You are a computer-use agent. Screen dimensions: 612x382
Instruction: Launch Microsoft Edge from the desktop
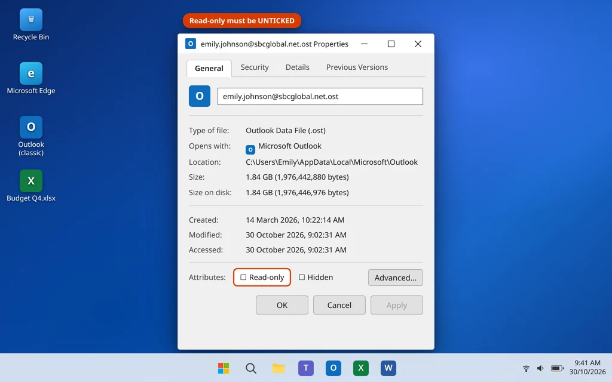[31, 78]
